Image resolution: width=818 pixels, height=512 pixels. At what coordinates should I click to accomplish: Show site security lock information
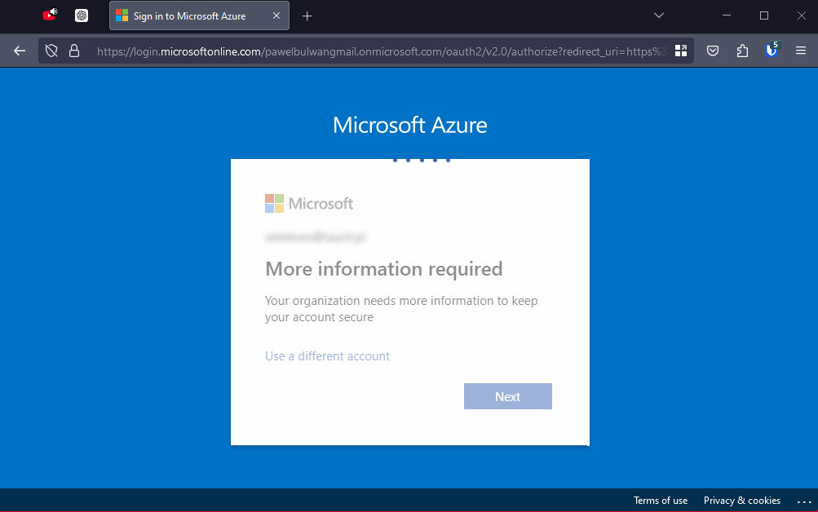point(74,51)
